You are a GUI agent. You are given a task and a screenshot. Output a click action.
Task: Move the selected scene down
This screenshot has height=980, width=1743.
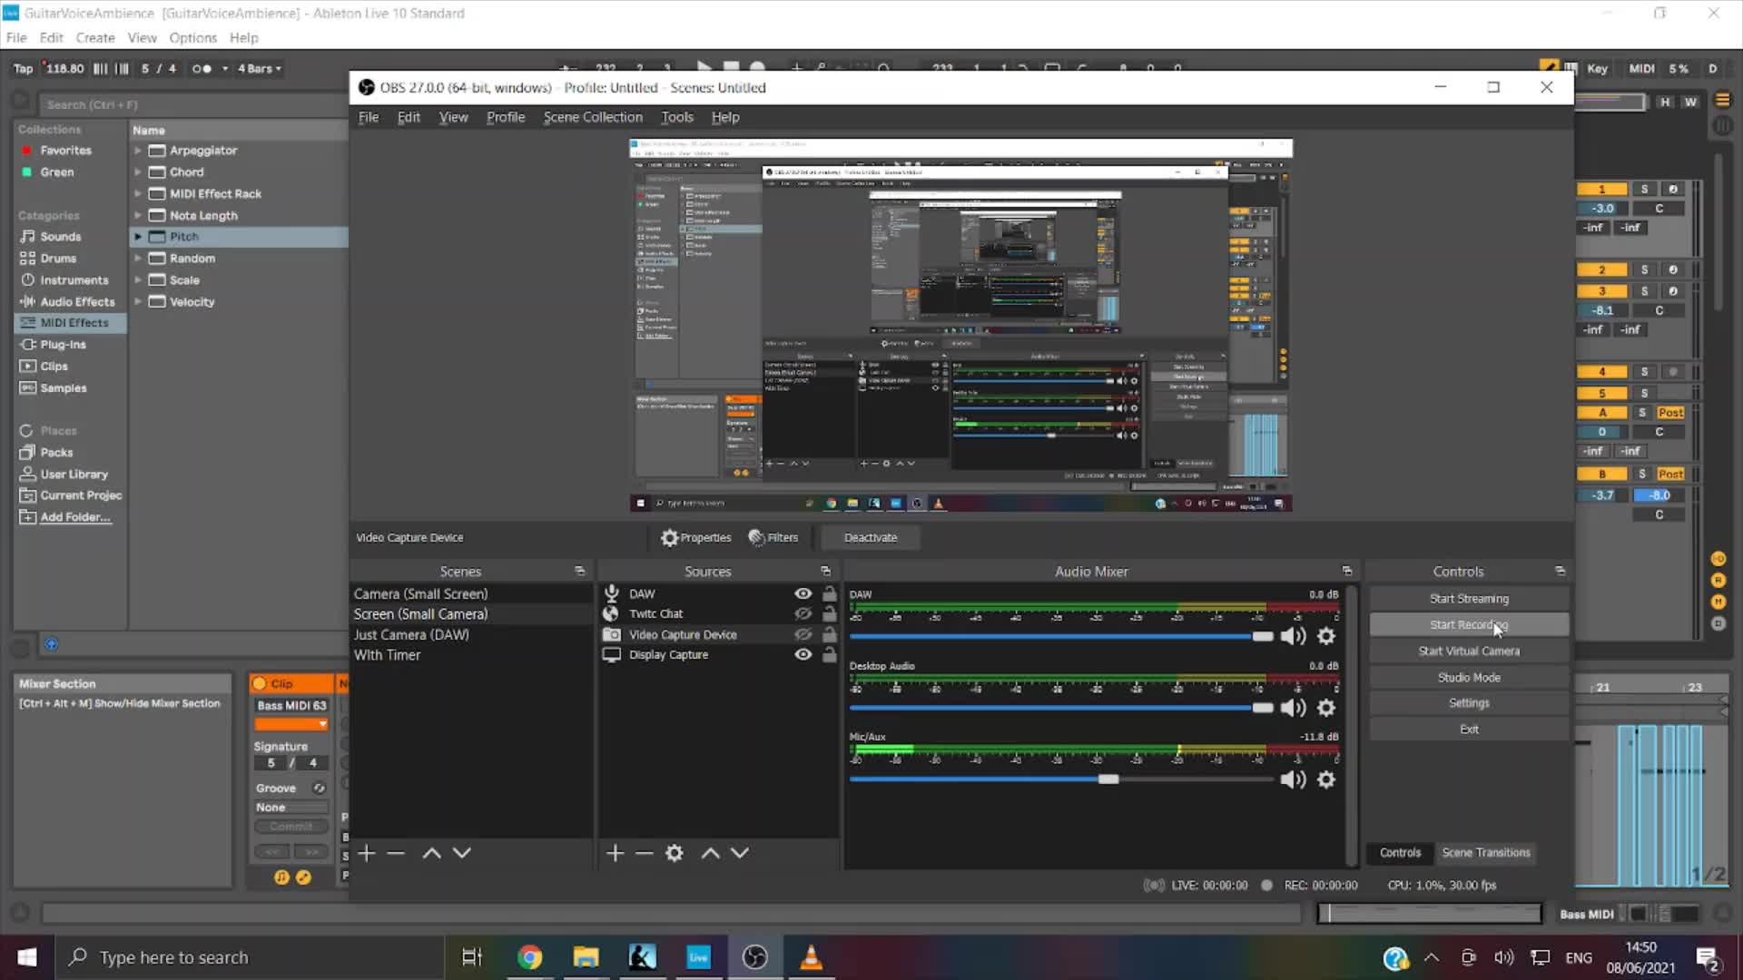point(462,853)
